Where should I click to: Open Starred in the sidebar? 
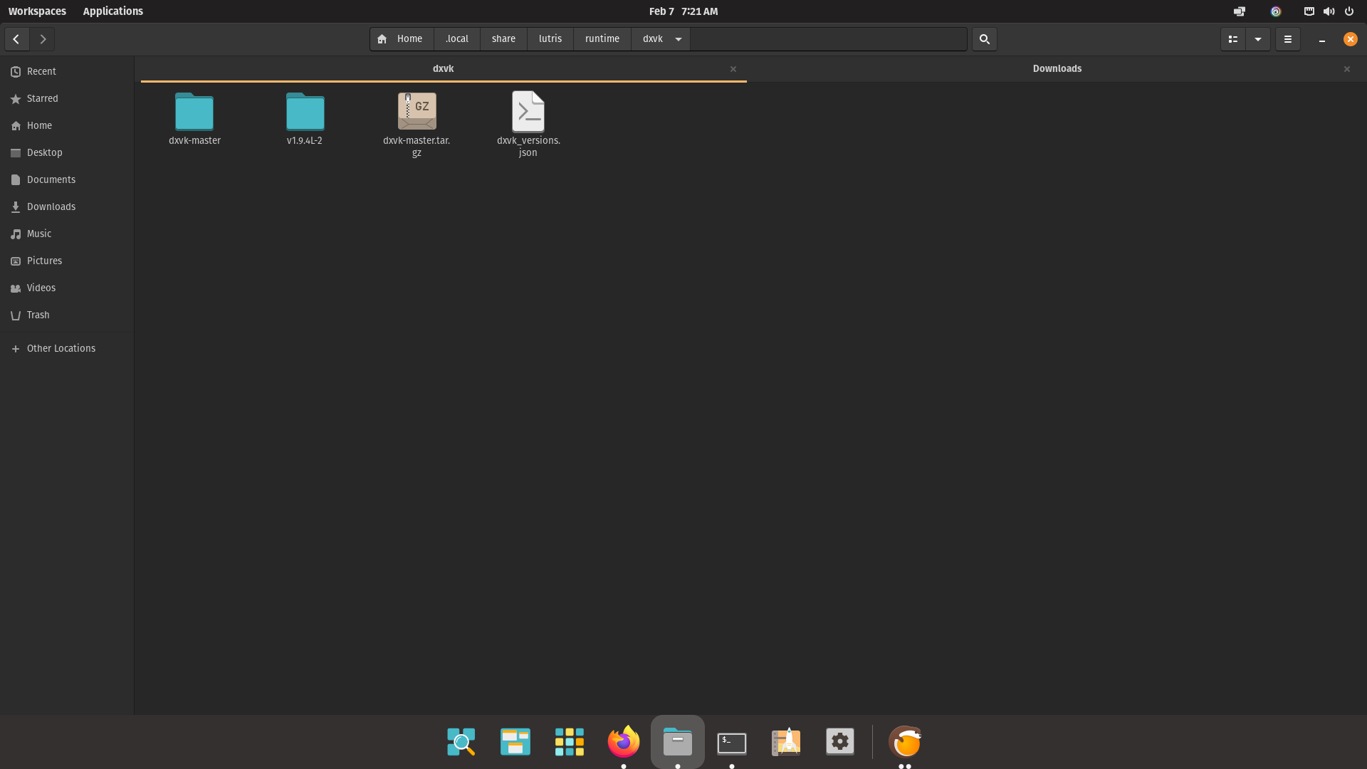(x=67, y=98)
